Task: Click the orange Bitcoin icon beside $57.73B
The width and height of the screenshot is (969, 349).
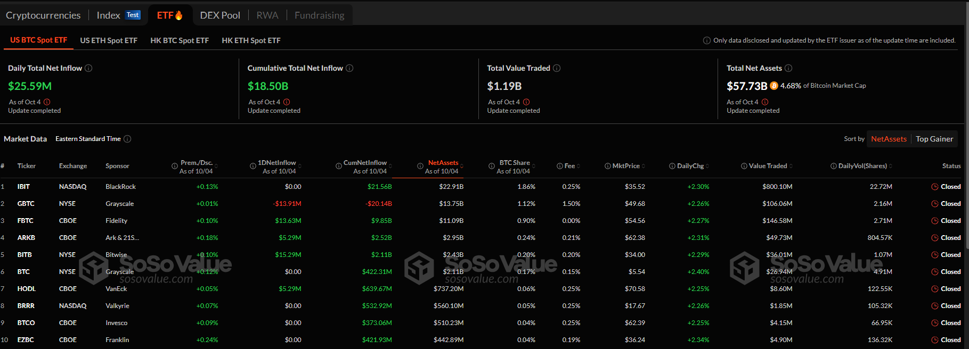Action: tap(774, 86)
